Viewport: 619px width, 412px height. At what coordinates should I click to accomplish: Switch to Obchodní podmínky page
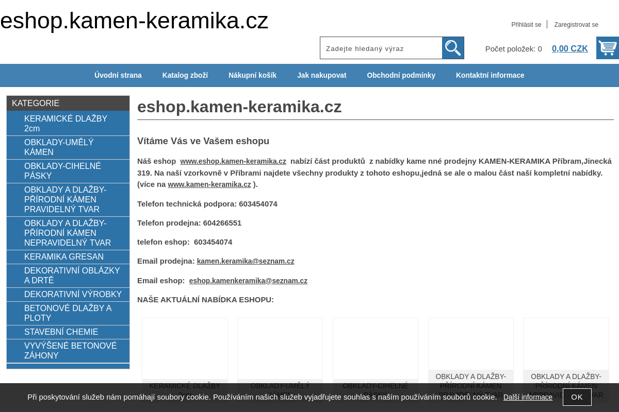401,75
